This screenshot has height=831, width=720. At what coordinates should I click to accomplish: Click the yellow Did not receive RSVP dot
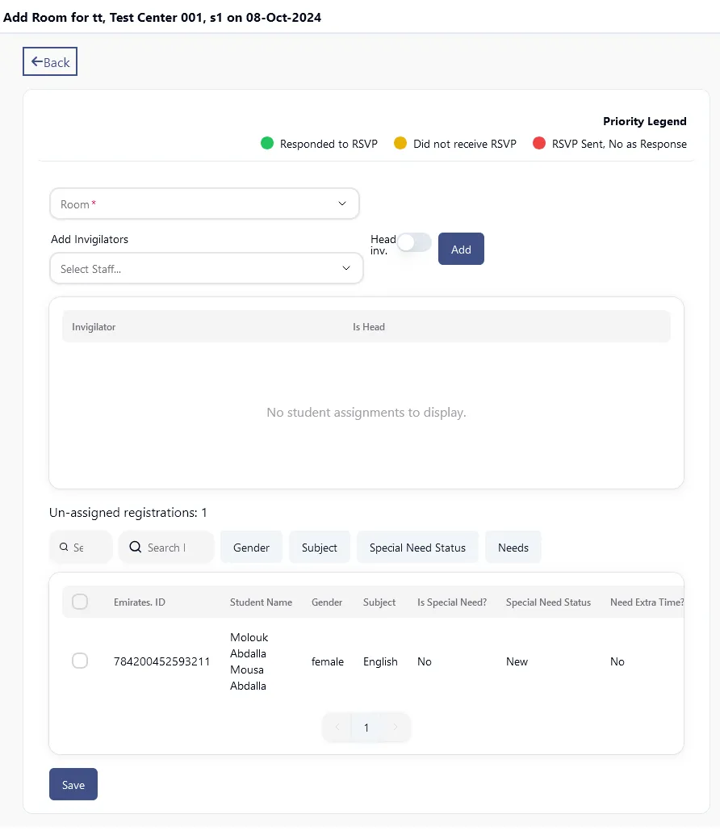click(400, 144)
